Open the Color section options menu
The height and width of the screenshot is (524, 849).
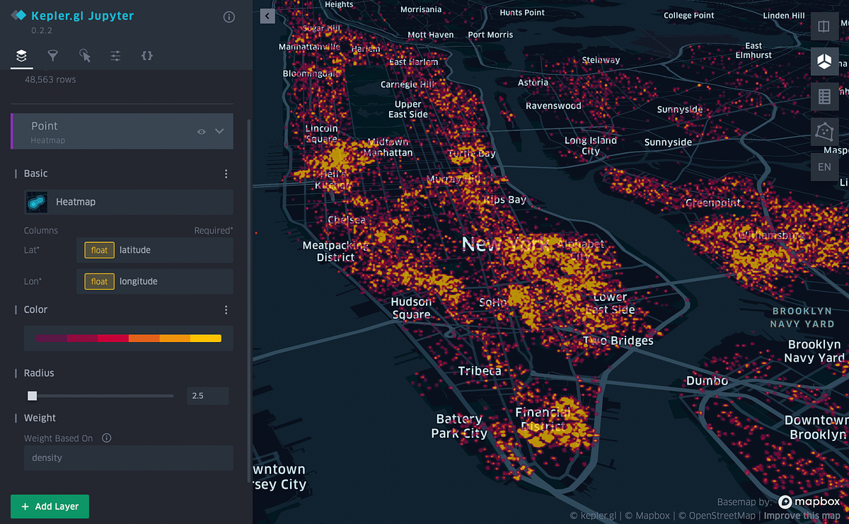coord(226,309)
